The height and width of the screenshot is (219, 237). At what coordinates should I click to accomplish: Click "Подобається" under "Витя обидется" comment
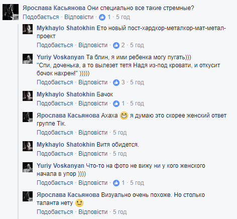pyautogui.click(x=55, y=154)
